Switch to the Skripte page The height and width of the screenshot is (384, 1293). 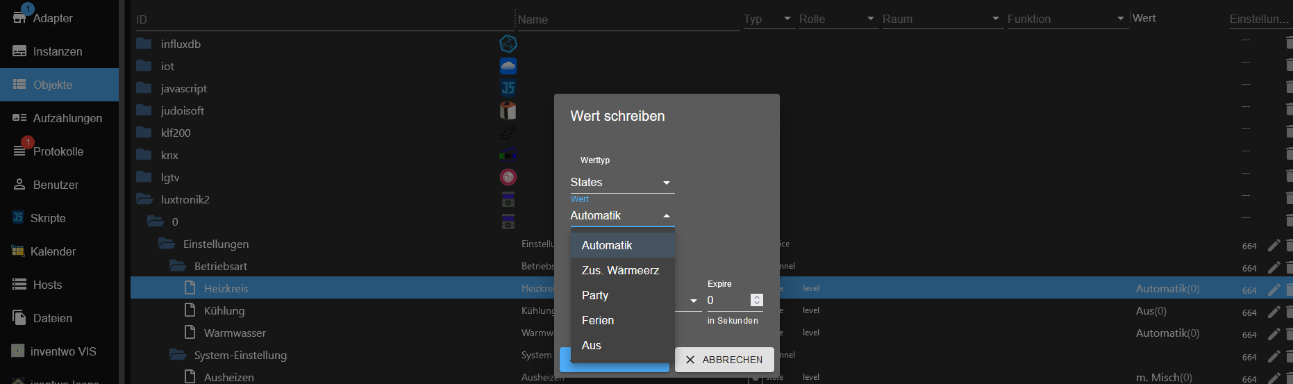point(47,218)
